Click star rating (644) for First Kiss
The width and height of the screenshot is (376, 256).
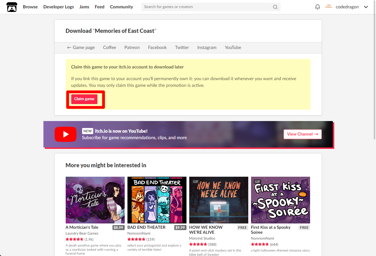tap(265, 244)
